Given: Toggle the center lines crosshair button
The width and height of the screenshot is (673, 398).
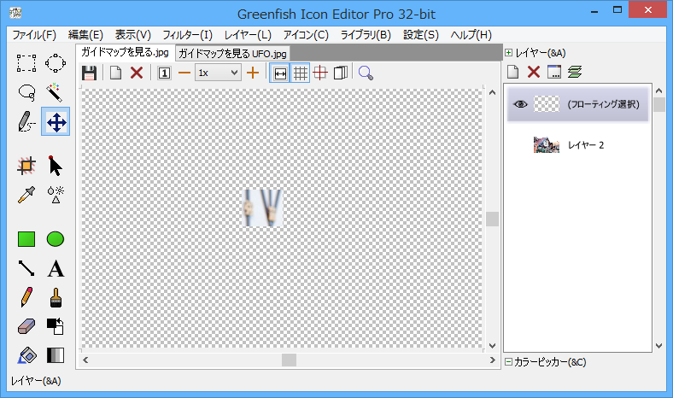Looking at the screenshot, I should coord(320,73).
